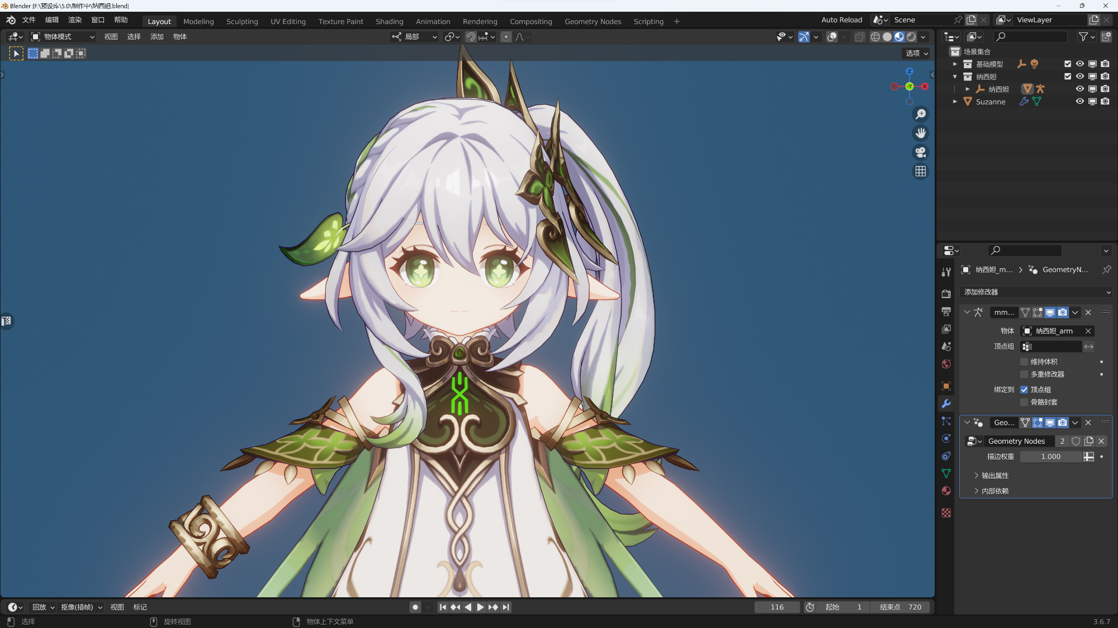Image resolution: width=1118 pixels, height=628 pixels.
Task: Open the 渲染 menu
Action: (x=74, y=20)
